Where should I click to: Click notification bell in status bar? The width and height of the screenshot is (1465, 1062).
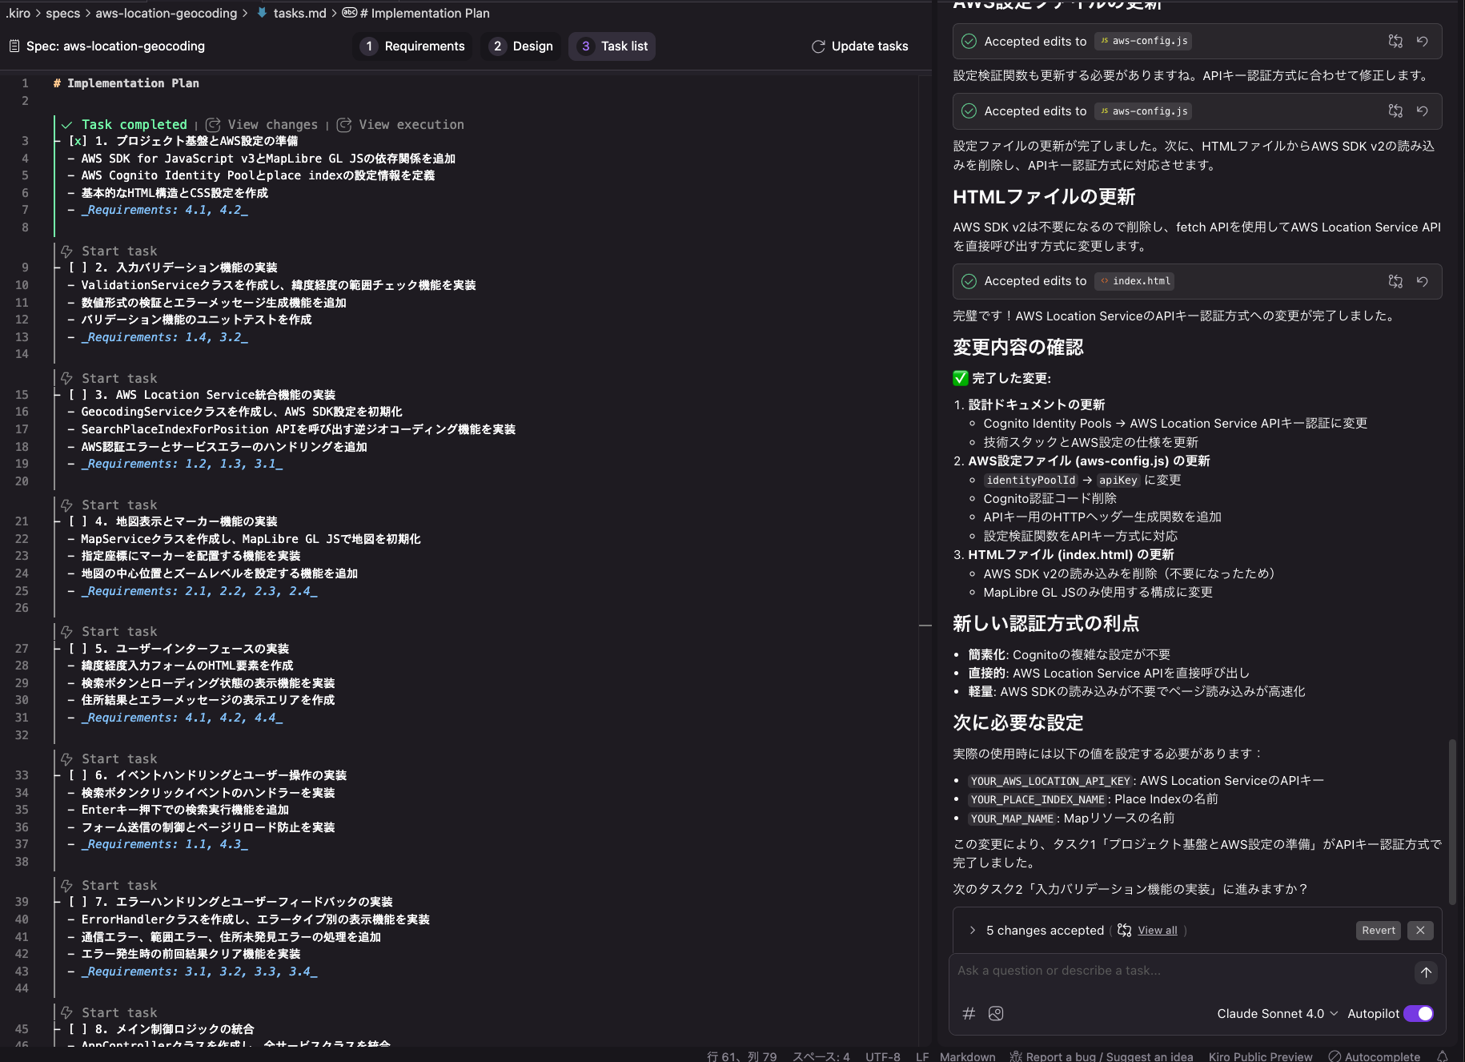click(1443, 1056)
